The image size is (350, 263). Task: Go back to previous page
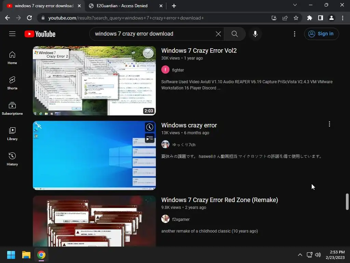tap(8, 18)
